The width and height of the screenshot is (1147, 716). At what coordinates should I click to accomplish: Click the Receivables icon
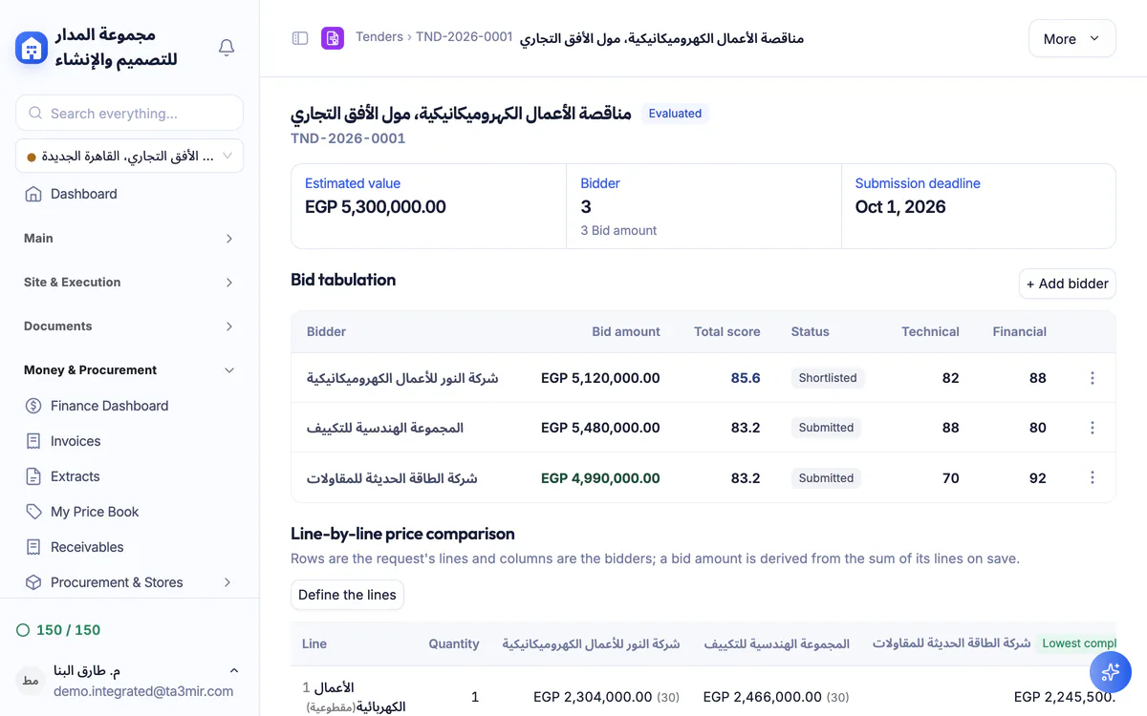pyautogui.click(x=33, y=547)
